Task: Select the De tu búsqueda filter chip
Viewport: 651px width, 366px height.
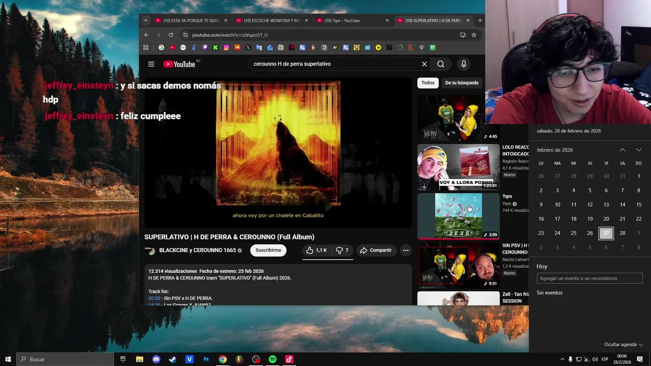Action: click(462, 83)
